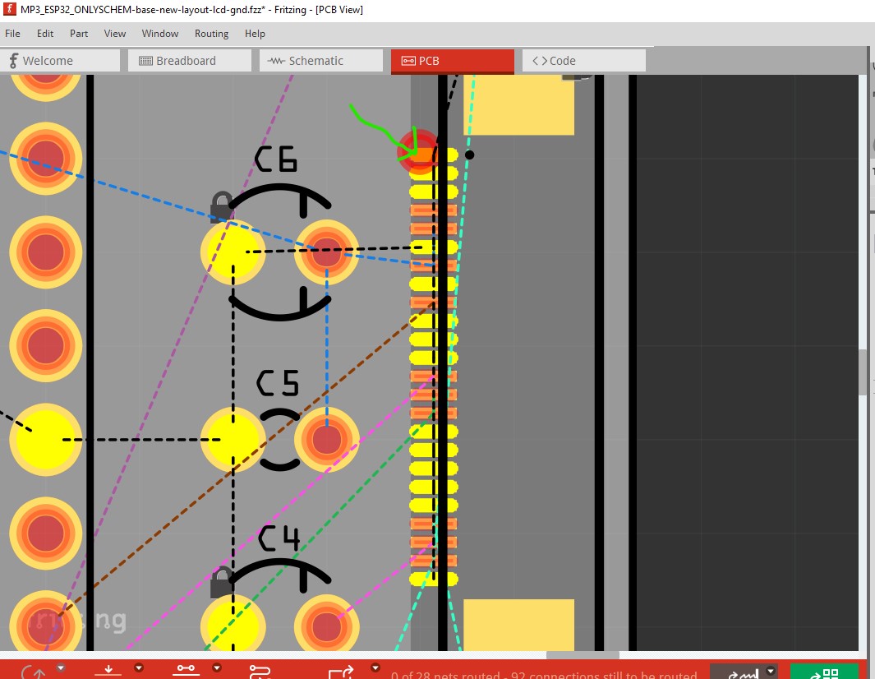Viewport: 875px width, 679px height.
Task: Click the green Fabricate button
Action: [x=823, y=672]
